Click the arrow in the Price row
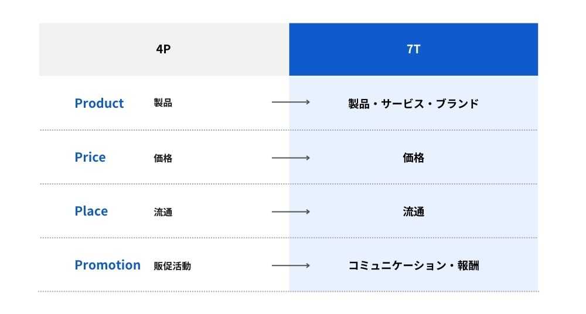Viewport: 586px width, 314px height. [x=291, y=158]
